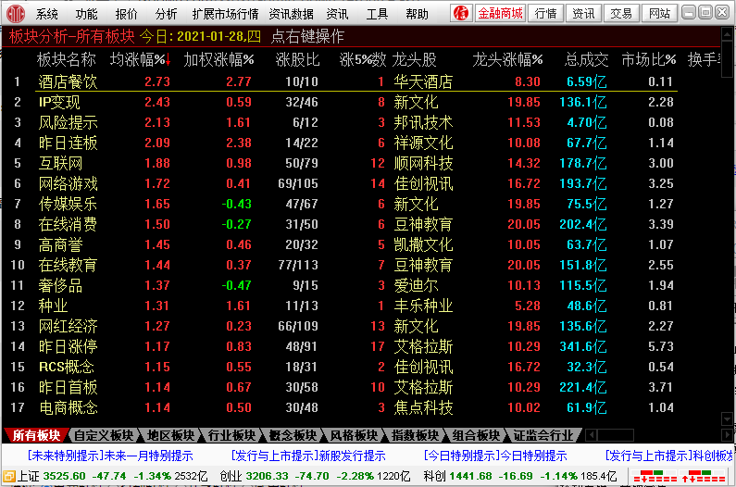736x487 pixels.
Task: Open the 功能 menu
Action: [87, 14]
